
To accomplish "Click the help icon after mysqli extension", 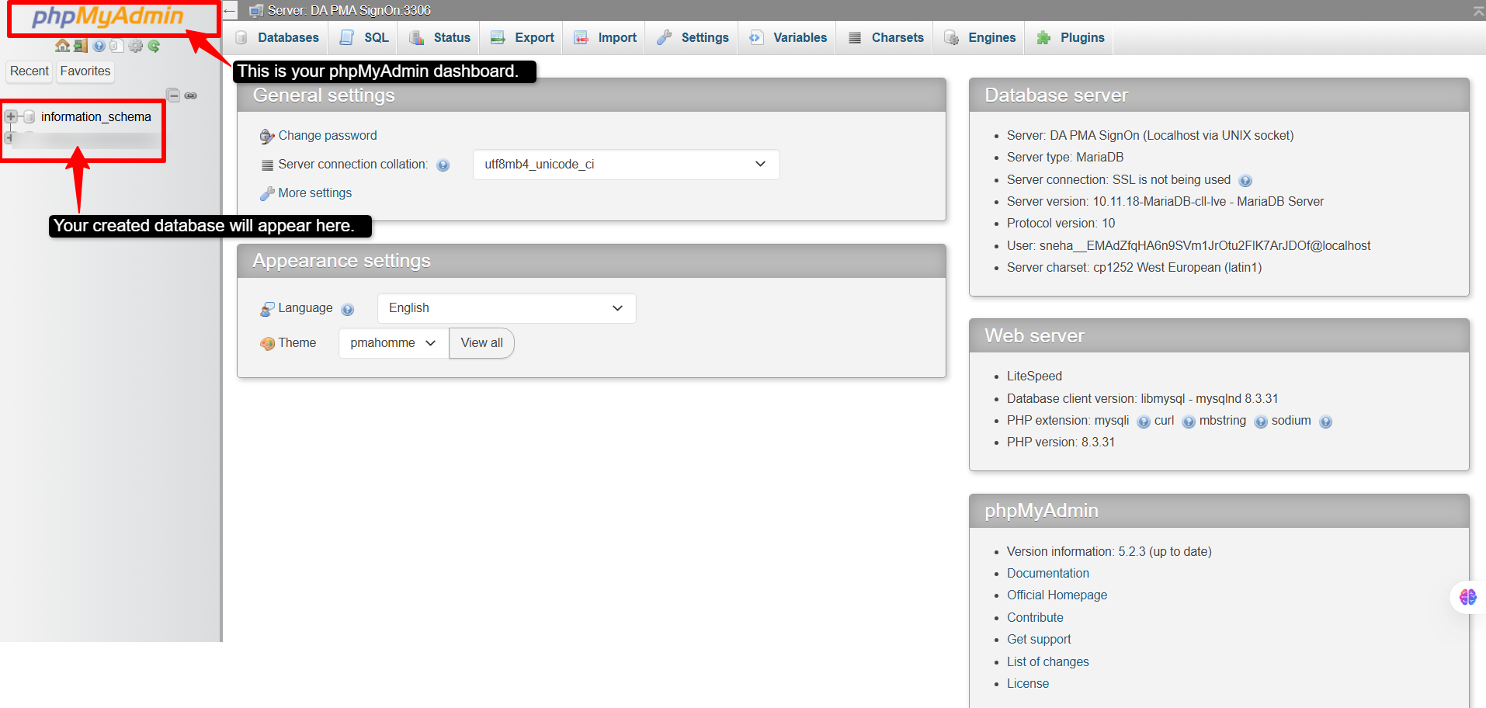I will [1144, 422].
